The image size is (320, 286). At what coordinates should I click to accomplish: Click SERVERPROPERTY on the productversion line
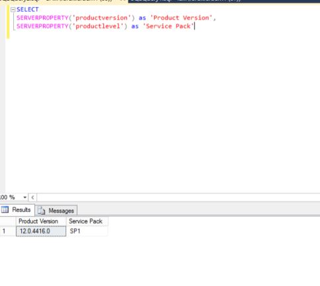coord(42,18)
